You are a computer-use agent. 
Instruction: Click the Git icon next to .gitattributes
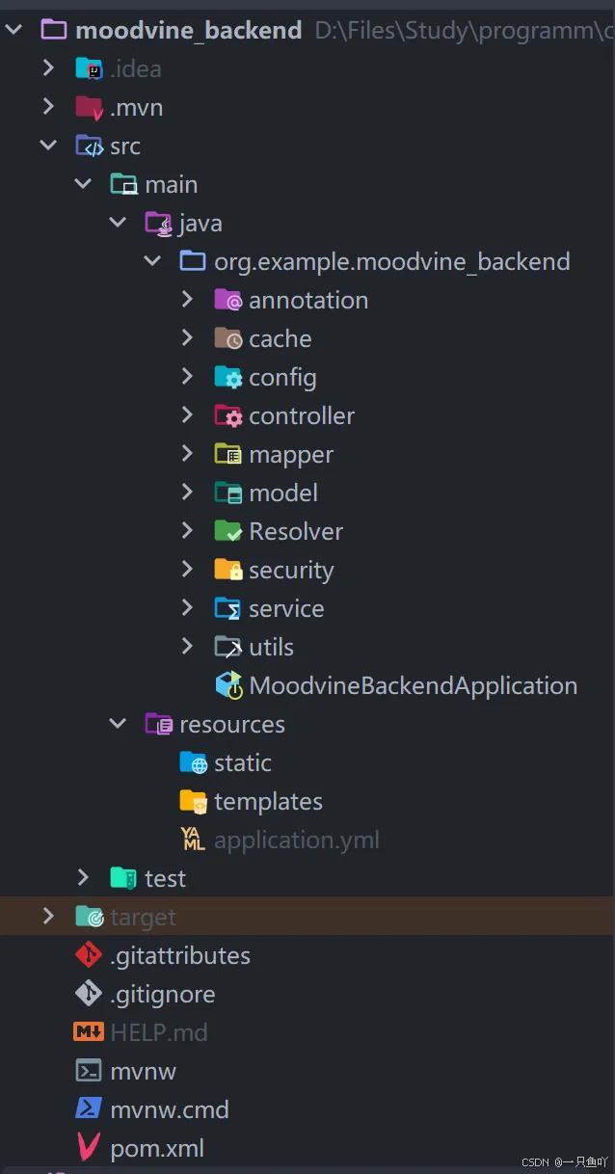[x=89, y=954]
